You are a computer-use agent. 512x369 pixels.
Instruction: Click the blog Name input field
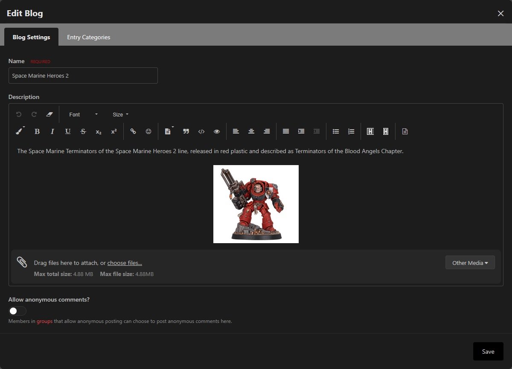[83, 76]
